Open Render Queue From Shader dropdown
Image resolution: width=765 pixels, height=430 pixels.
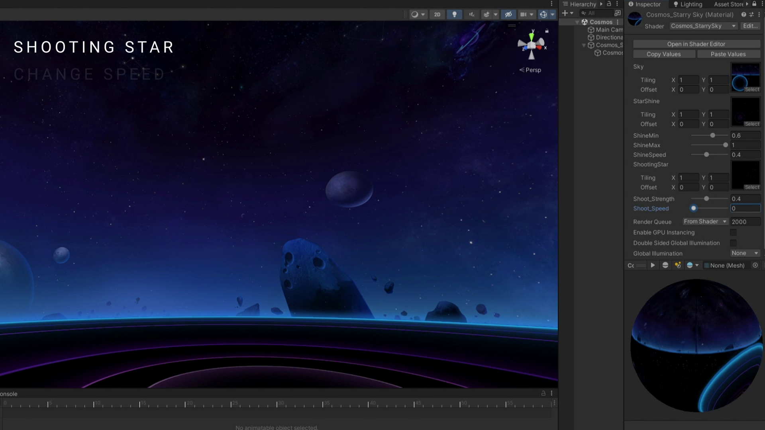[705, 222]
